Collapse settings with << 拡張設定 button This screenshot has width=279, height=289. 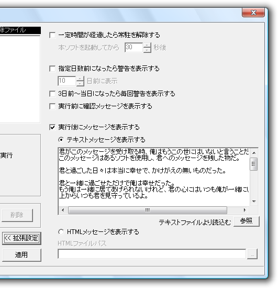point(21,238)
